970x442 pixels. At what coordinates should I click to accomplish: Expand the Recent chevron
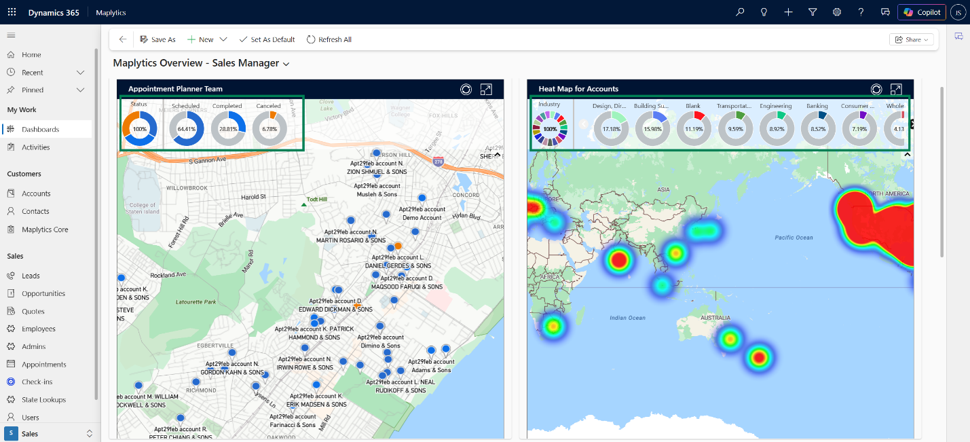pos(80,72)
